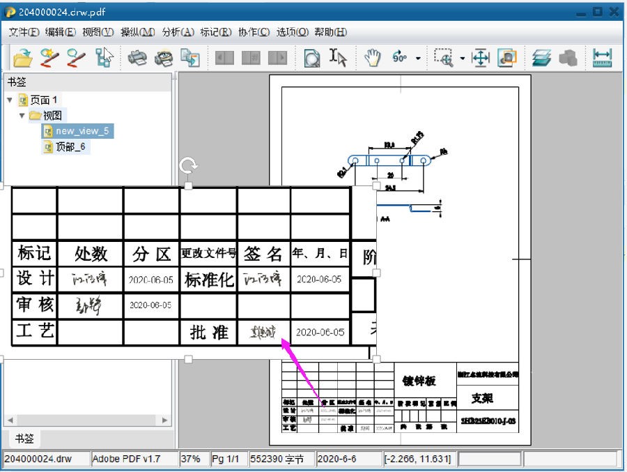The height and width of the screenshot is (472, 627).
Task: Select the 顶部_6 bookmark view
Action: pos(70,147)
